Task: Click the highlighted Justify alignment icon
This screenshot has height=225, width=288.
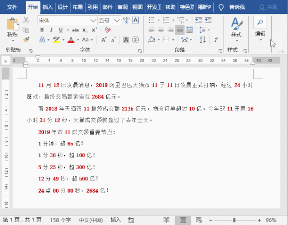Action: click(x=180, y=30)
